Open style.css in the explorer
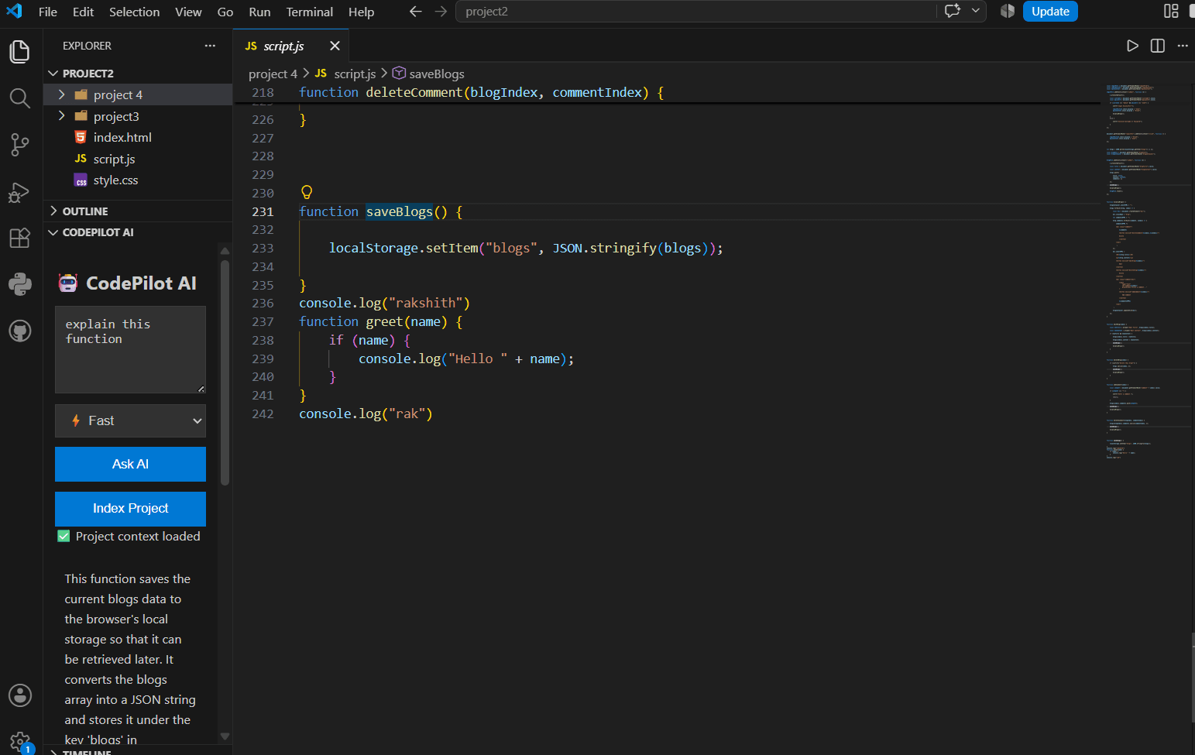The image size is (1195, 755). pyautogui.click(x=115, y=180)
